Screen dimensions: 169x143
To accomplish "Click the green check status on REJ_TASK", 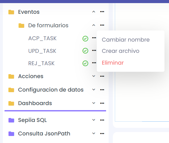I will pos(85,63).
